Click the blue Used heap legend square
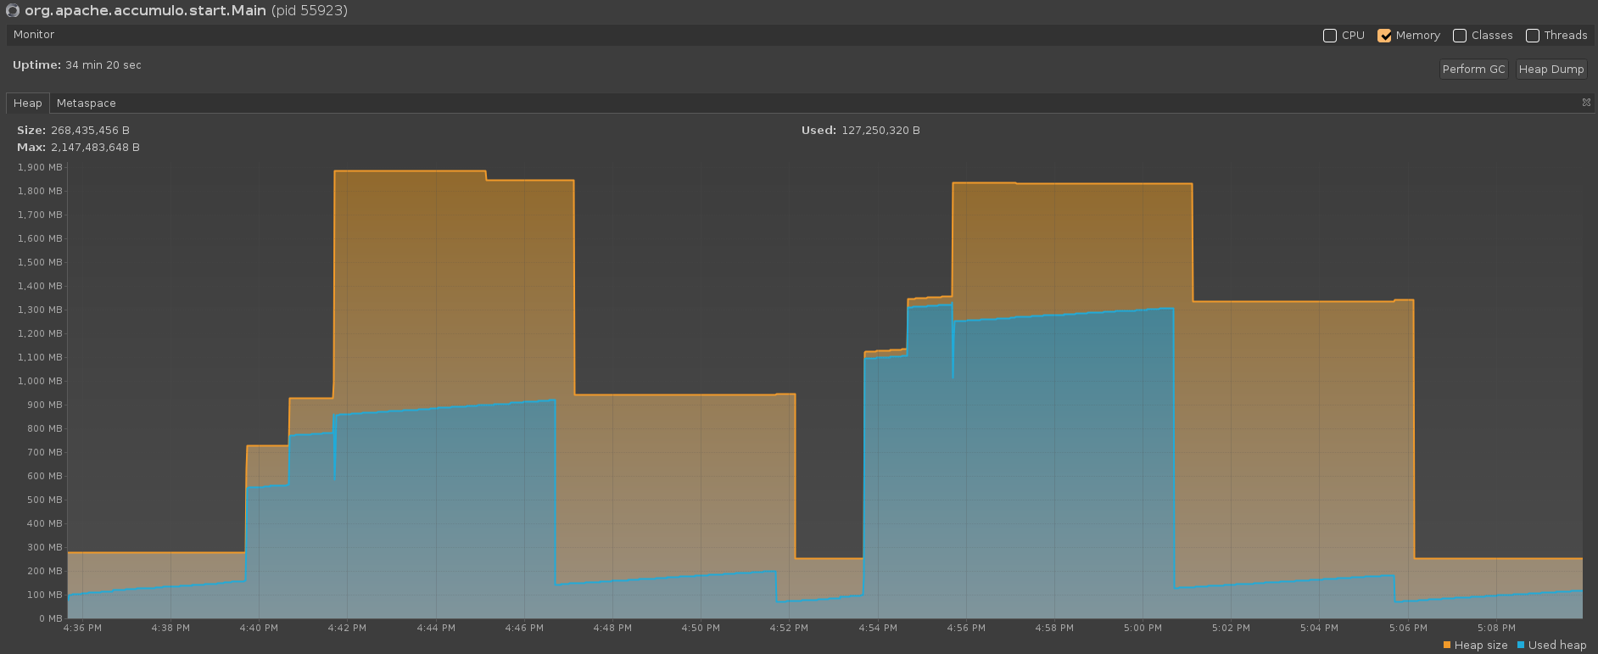The width and height of the screenshot is (1598, 654). click(1521, 645)
